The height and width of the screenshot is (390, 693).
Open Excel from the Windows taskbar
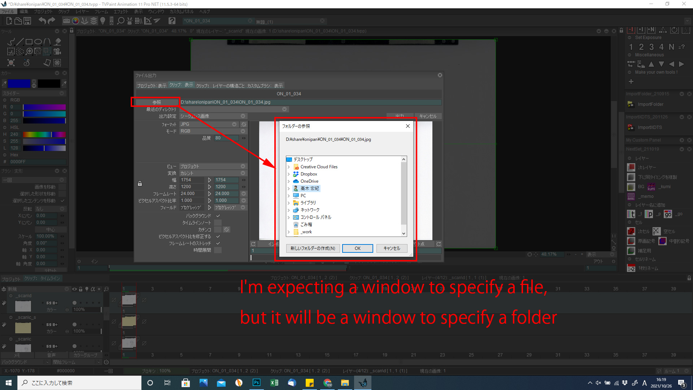point(274,383)
